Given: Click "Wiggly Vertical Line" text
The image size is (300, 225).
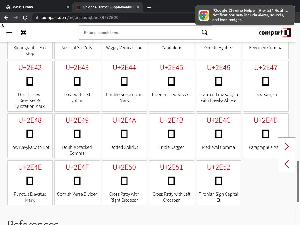Looking at the screenshot, I should pos(124,48).
